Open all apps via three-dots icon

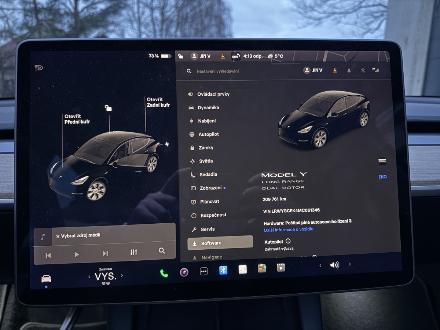tap(203, 271)
